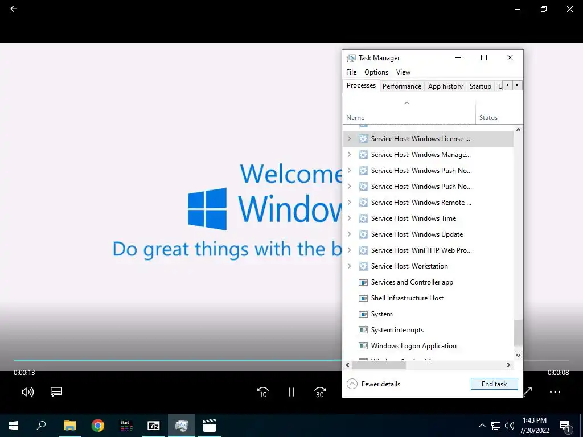Open taskbar search magnifier

tap(41, 426)
